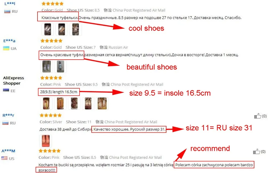The width and height of the screenshot is (268, 173).
Task: Open third photo in L***l's review
Action: (76, 29)
